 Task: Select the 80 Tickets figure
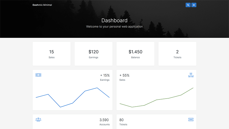click(121, 120)
